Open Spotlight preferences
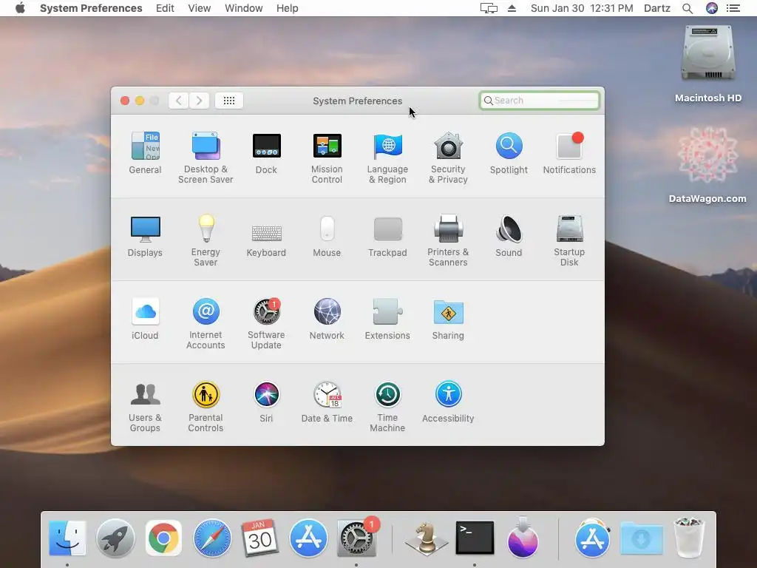757x568 pixels. tap(509, 152)
